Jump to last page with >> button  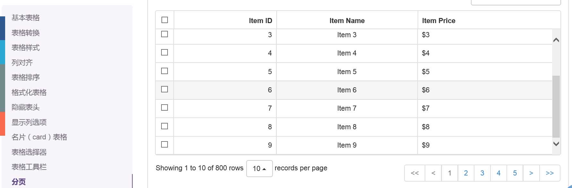coord(550,173)
